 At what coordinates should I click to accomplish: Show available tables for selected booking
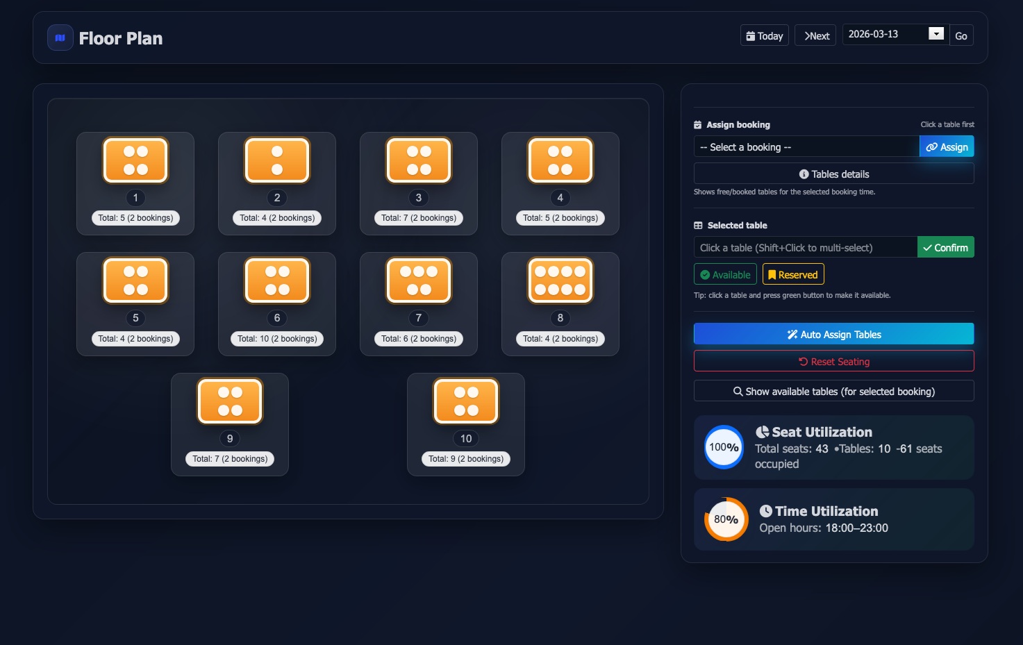coord(833,391)
